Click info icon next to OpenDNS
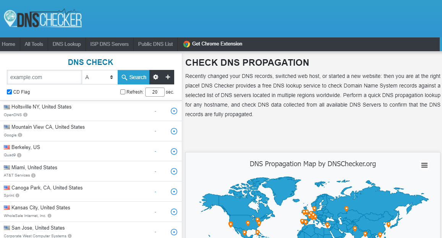 point(25,115)
